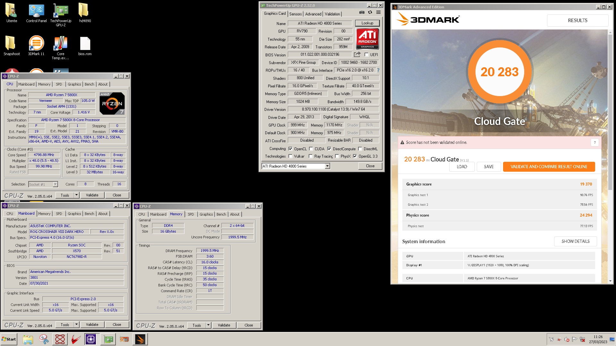616x346 pixels.
Task: Click Validate in the Memory CPU-Z window
Action: [224, 325]
